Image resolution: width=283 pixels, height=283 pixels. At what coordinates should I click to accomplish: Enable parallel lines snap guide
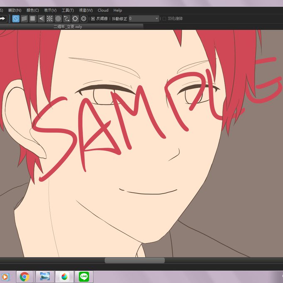click(x=24, y=19)
